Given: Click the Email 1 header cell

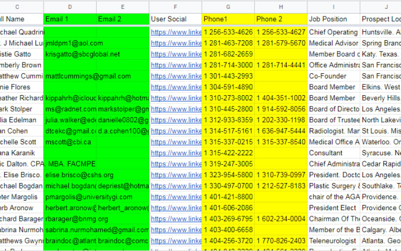Looking at the screenshot, I should 70,19.
